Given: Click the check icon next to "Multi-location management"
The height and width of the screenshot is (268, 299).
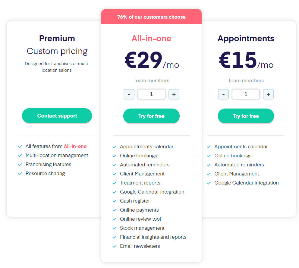Looking at the screenshot, I should coord(20,156).
